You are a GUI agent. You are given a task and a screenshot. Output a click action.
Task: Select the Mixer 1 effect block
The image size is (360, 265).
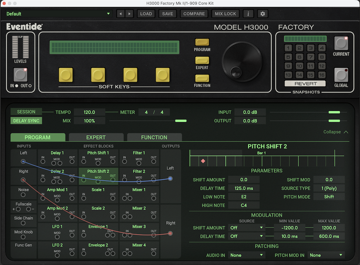(x=139, y=195)
